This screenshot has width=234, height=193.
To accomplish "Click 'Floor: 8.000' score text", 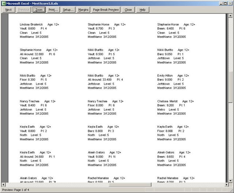I will click(95, 105).
